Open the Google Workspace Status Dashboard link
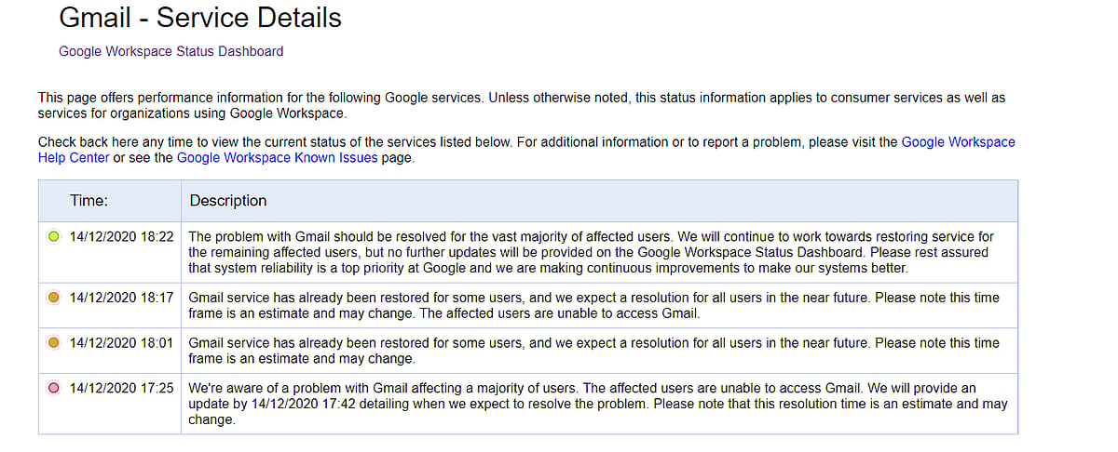The image size is (1118, 452). point(170,51)
